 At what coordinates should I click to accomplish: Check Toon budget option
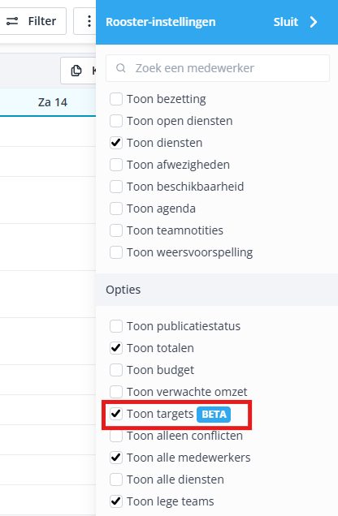coord(116,370)
